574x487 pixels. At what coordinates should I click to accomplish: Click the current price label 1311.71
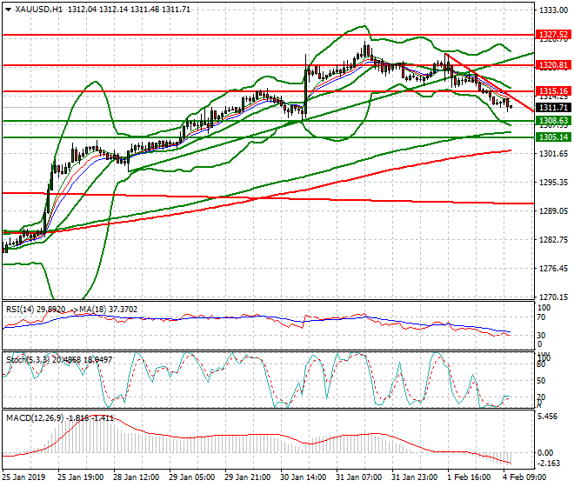[x=553, y=108]
